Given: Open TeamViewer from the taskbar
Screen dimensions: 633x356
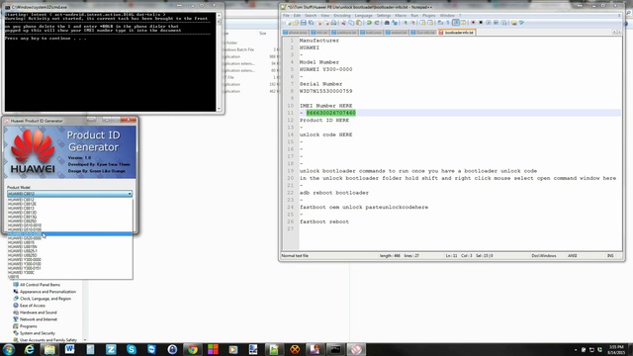Looking at the screenshot, I should (x=151, y=349).
